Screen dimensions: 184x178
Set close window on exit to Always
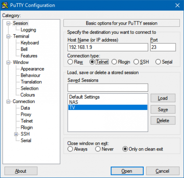(70, 149)
